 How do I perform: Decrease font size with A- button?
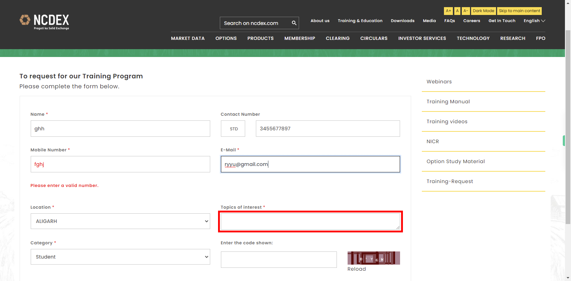466,11
